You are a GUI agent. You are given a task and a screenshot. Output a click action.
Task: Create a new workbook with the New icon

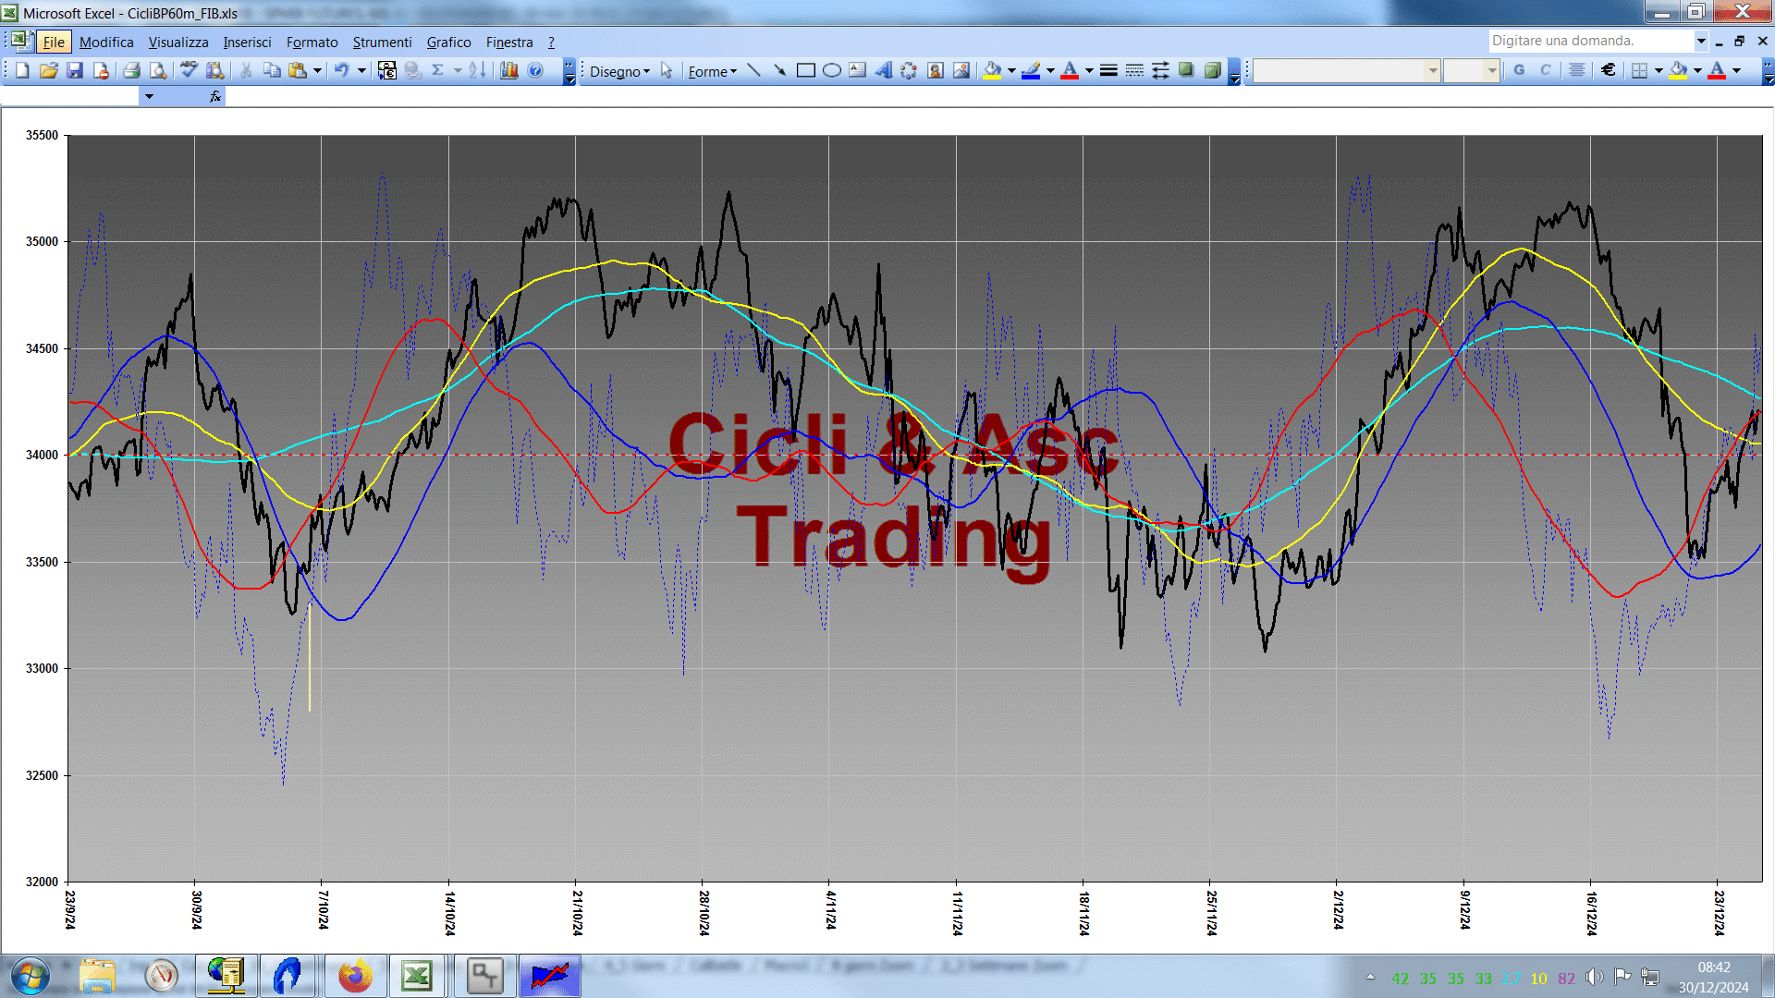(x=22, y=70)
